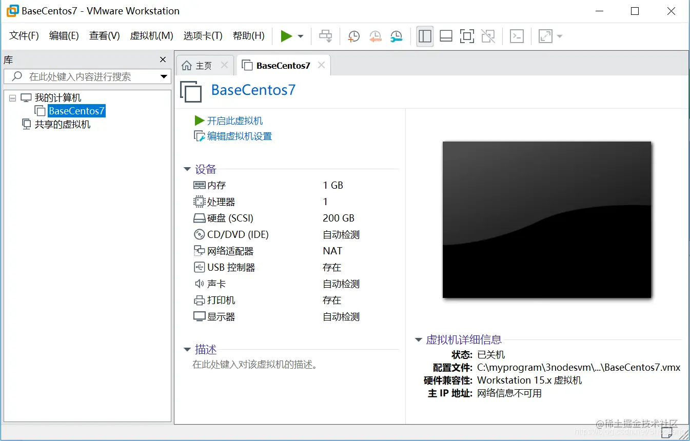Click 开启此虚拟机 to start the VM
The width and height of the screenshot is (690, 441).
tap(234, 120)
